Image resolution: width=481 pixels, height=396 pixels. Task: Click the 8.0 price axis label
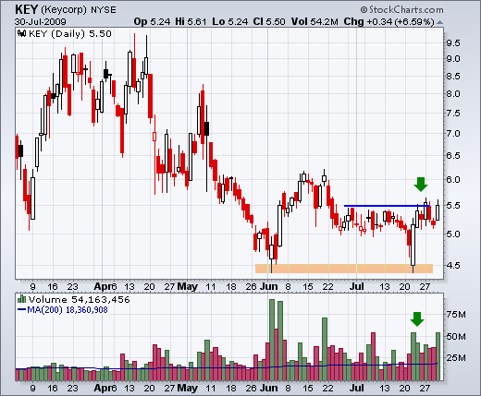pos(453,94)
